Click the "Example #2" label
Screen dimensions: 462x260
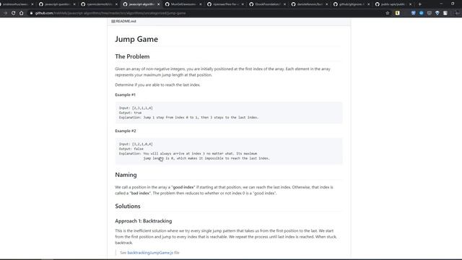click(x=126, y=131)
